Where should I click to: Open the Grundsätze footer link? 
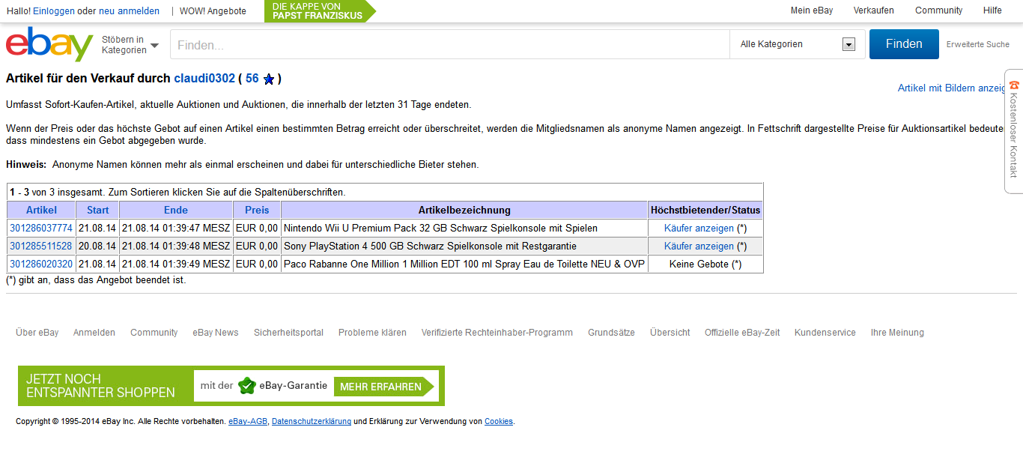tap(611, 333)
